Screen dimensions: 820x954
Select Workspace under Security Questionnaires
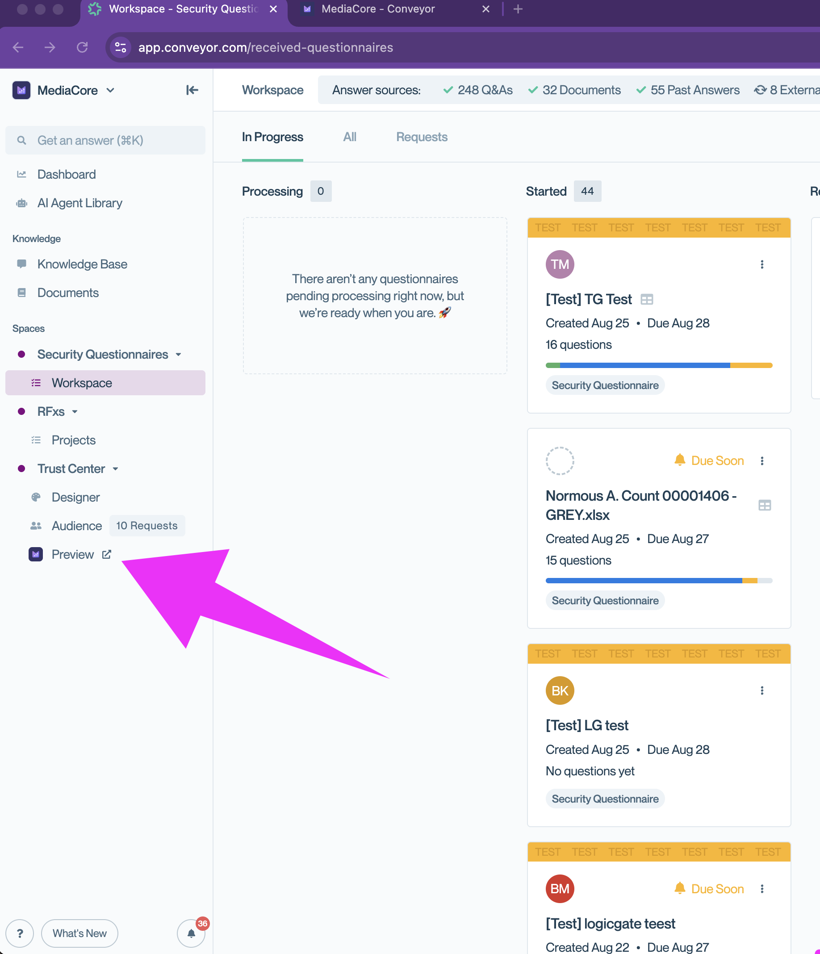click(105, 383)
